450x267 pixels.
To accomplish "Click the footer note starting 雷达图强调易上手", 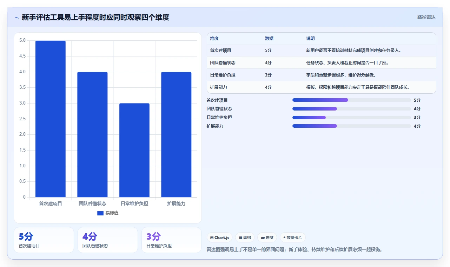I will click(x=295, y=250).
